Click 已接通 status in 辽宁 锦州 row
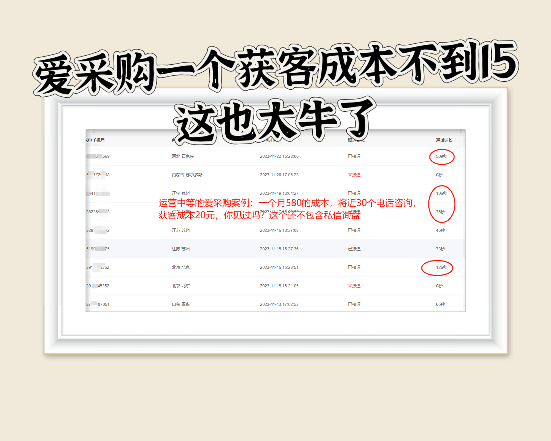This screenshot has width=551, height=441. [x=354, y=193]
